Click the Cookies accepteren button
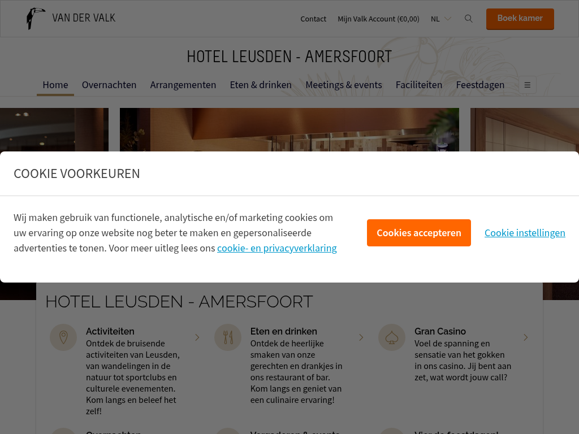This screenshot has width=579, height=434. [419, 233]
